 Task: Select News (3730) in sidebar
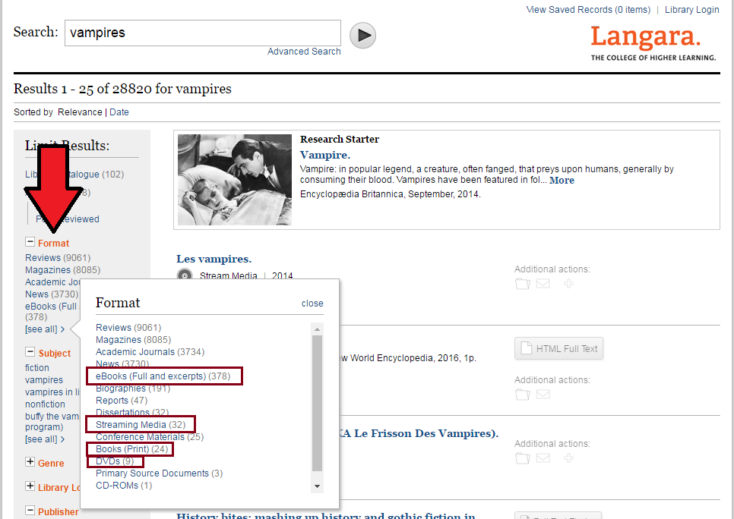[x=52, y=294]
